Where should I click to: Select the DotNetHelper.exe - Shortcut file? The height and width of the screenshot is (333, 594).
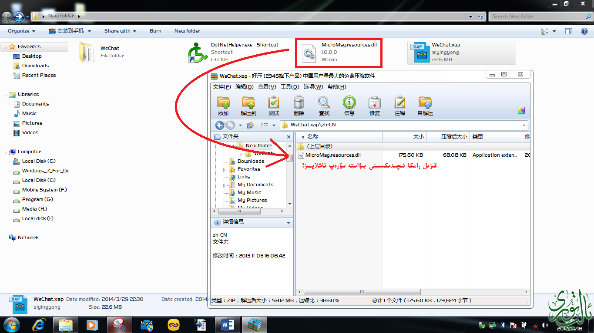click(234, 52)
